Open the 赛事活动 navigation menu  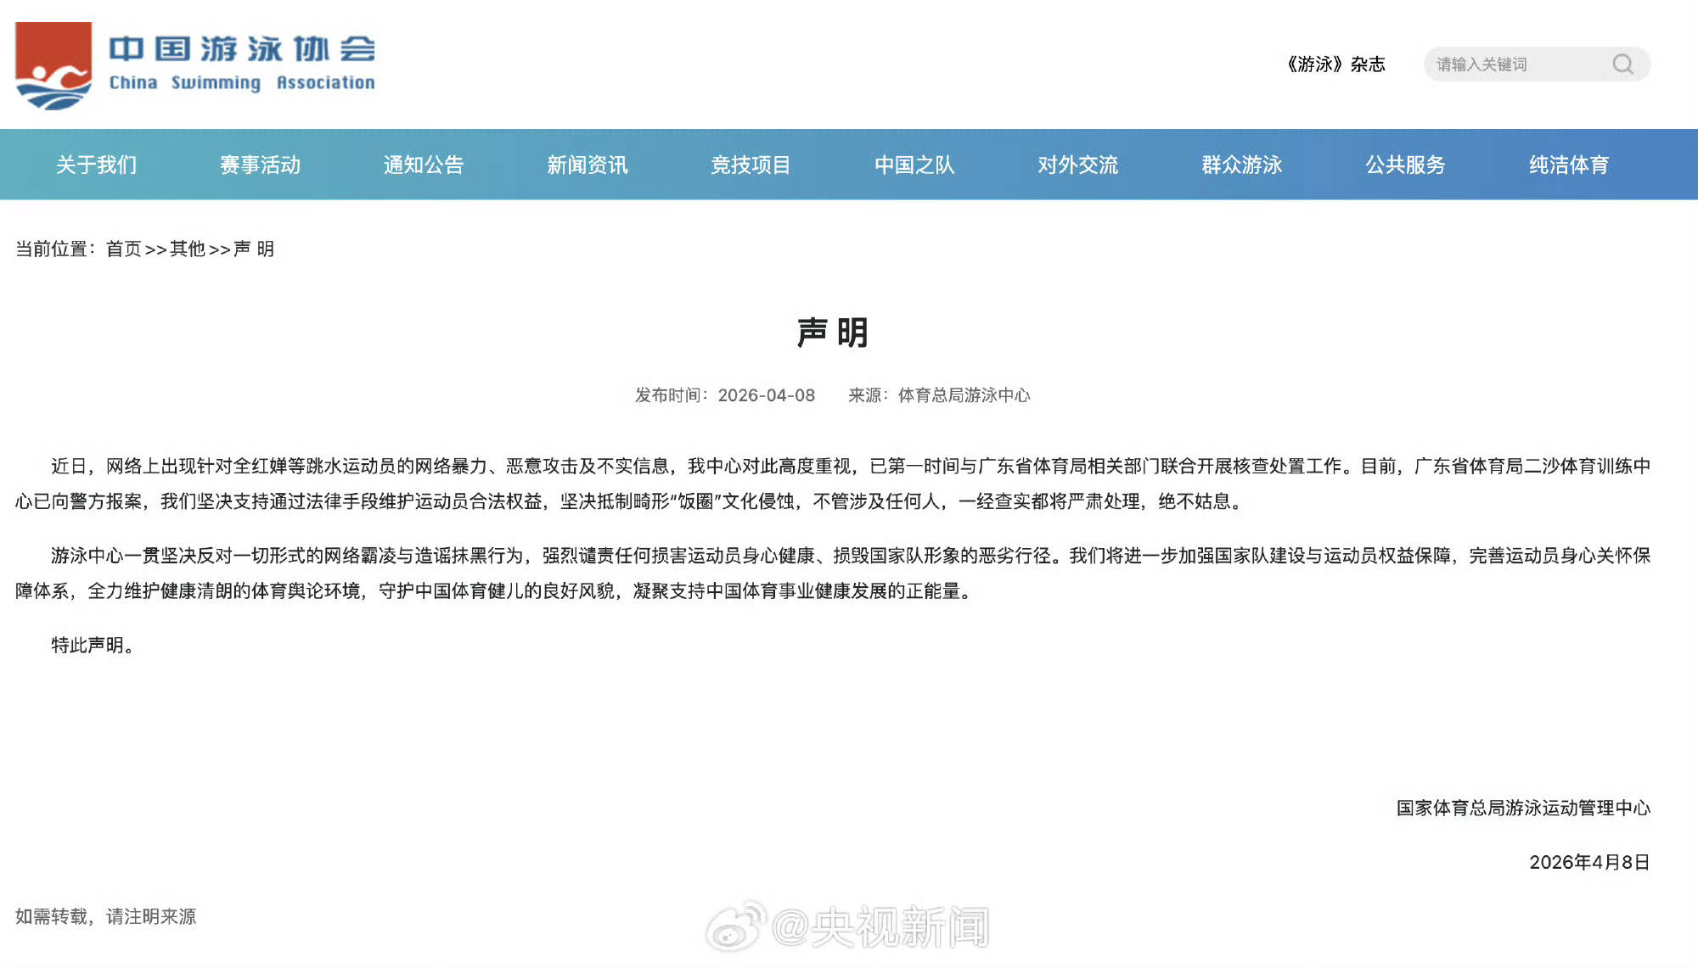[260, 165]
